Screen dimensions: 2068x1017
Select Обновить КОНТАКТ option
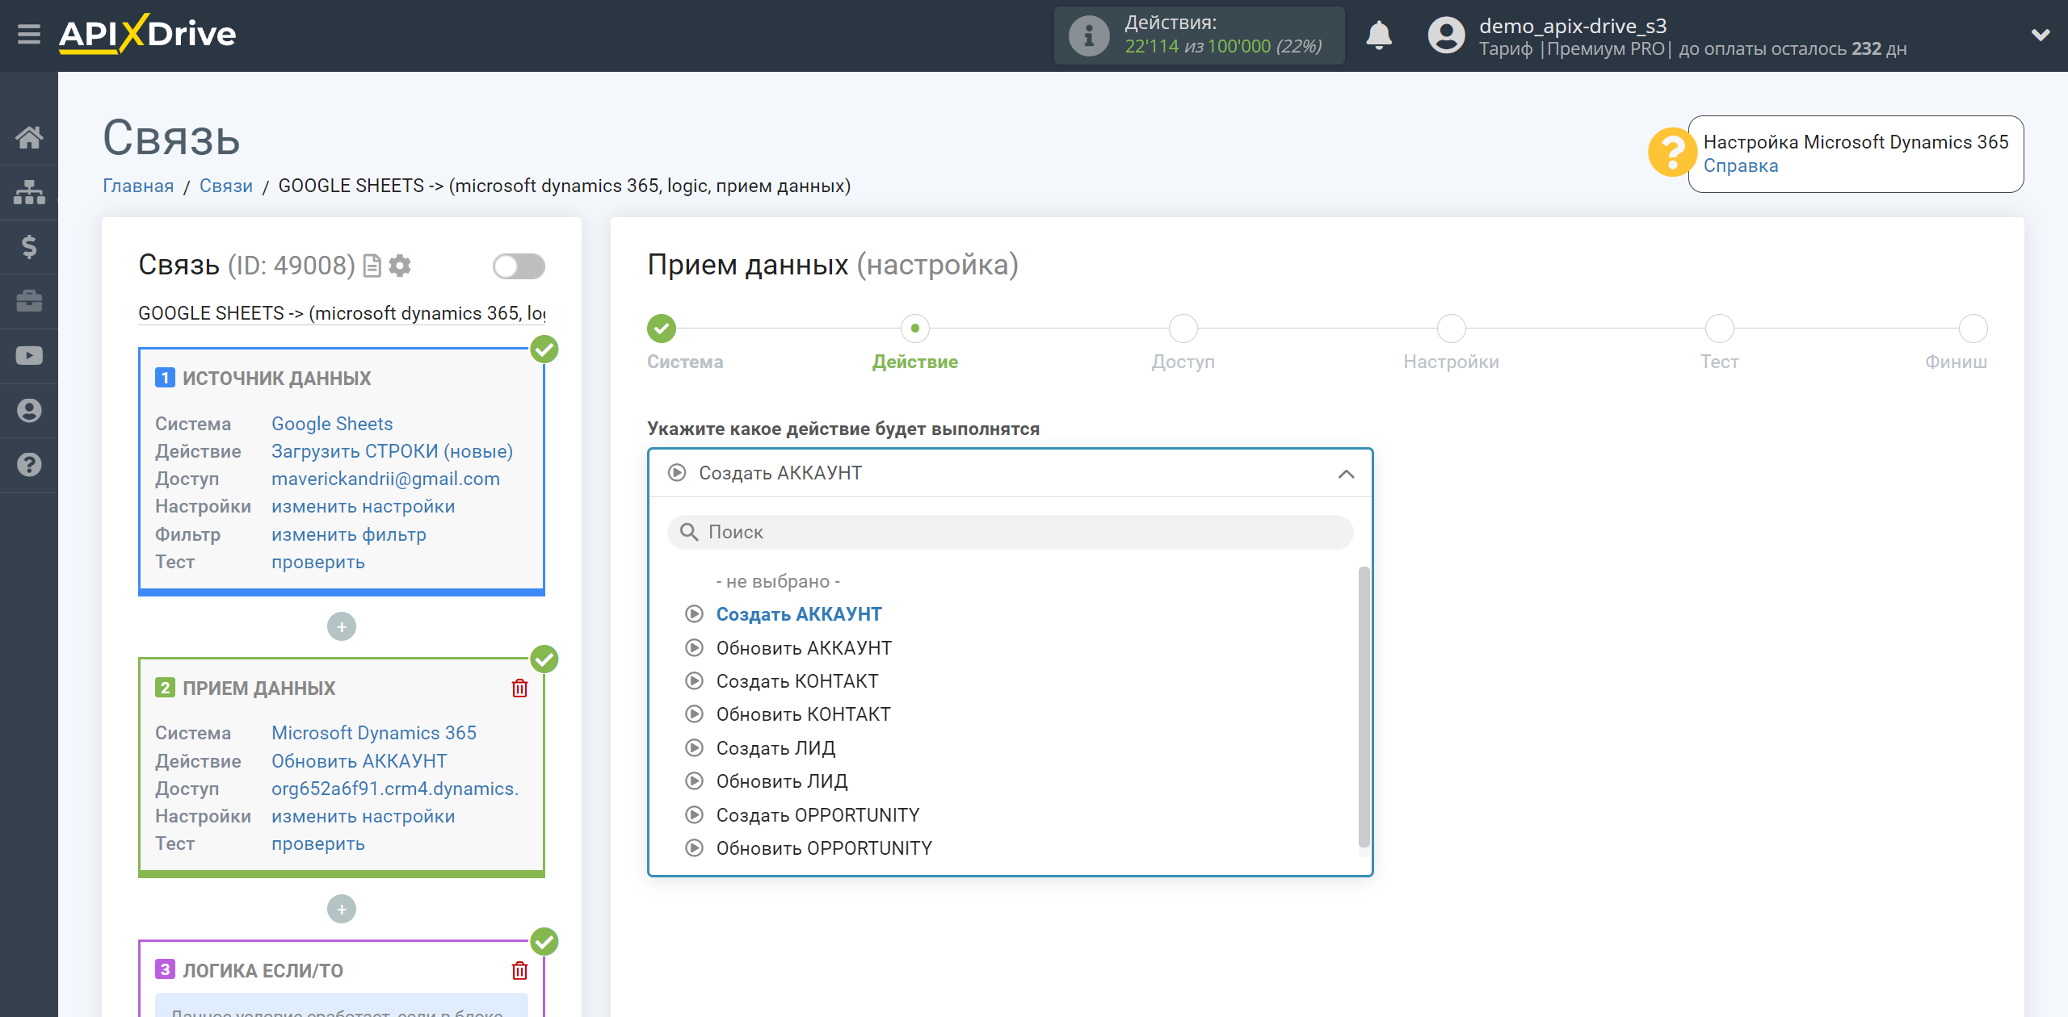click(x=803, y=714)
